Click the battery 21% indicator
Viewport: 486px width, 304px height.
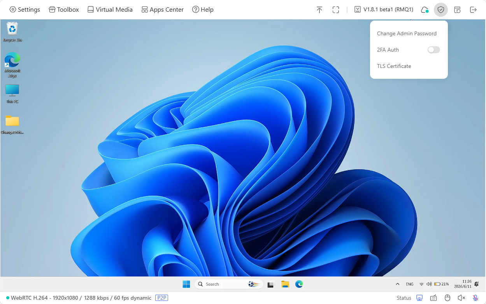(442, 284)
